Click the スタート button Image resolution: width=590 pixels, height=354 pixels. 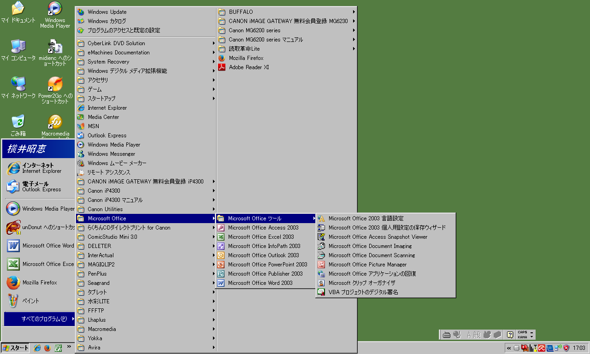tap(16, 348)
